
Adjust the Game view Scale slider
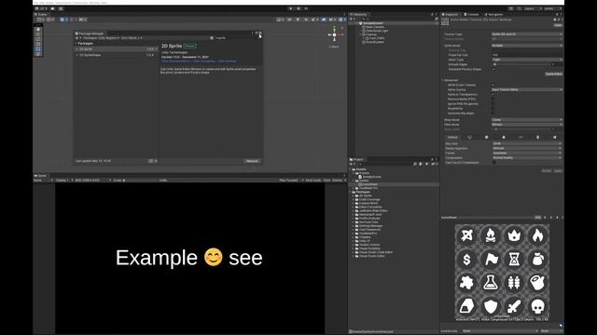coord(141,180)
